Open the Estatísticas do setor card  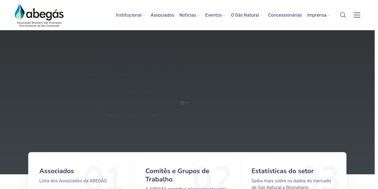tap(283, 171)
